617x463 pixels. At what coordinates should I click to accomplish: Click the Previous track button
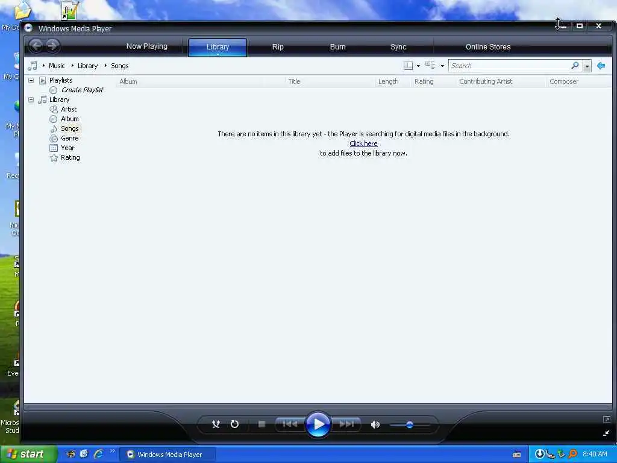click(x=290, y=424)
